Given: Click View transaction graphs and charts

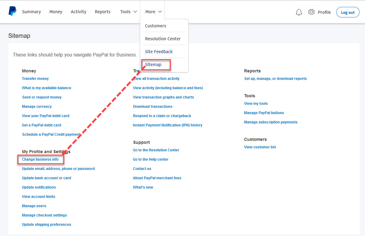Looking at the screenshot, I should pos(163,97).
